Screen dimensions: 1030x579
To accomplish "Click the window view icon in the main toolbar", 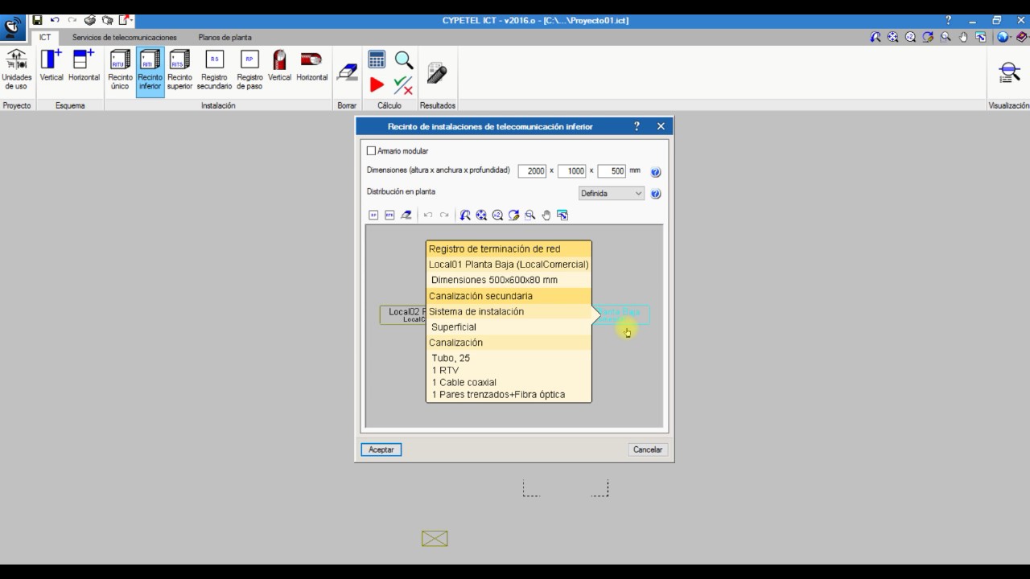I will (x=981, y=37).
